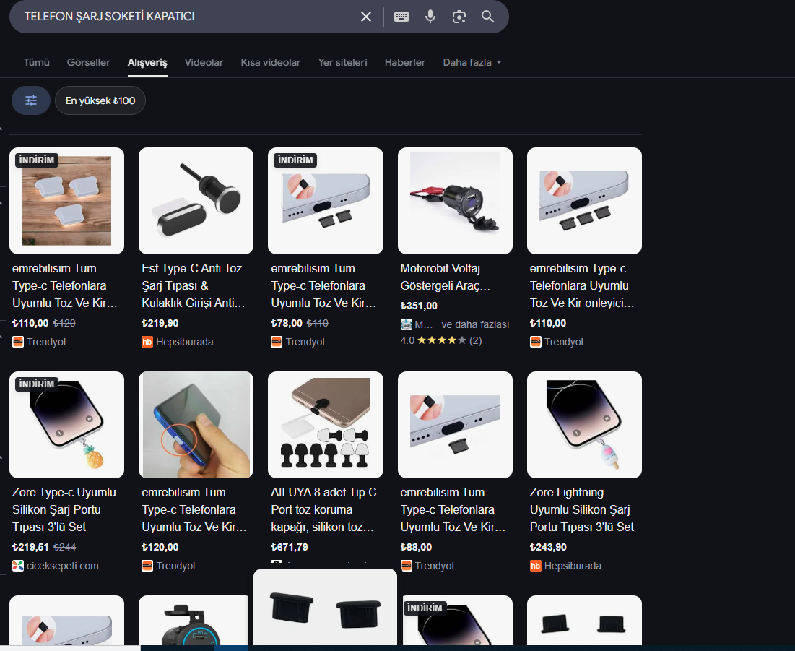Open emrebilisim Type-c Telefonlara Uyumlu title at ₺110,00
This screenshot has height=651, width=795.
(581, 285)
